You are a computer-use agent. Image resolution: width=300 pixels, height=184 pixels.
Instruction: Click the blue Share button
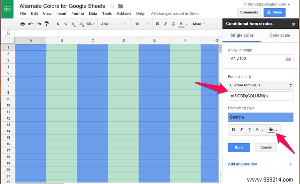coord(275,12)
